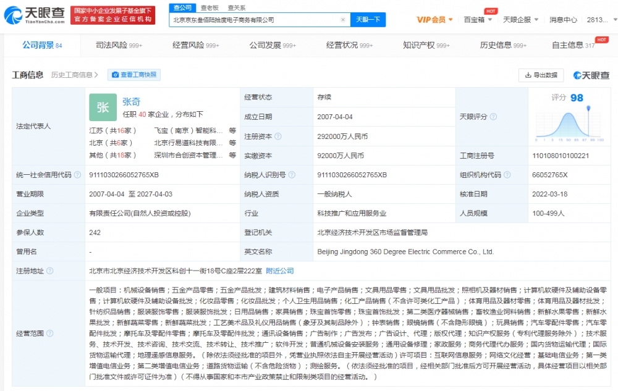Click the English company name text

(405, 251)
